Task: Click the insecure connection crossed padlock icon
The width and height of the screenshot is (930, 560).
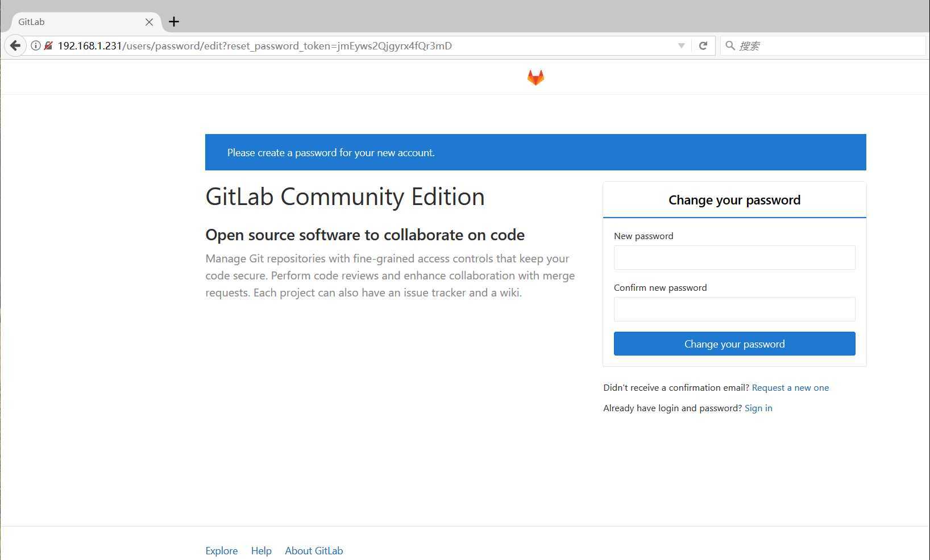Action: [48, 45]
